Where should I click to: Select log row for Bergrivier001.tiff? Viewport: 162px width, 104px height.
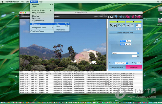(81, 74)
